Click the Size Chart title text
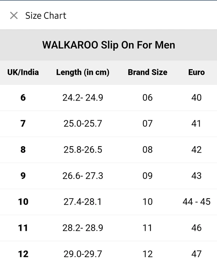The height and width of the screenshot is (267, 217). 46,16
